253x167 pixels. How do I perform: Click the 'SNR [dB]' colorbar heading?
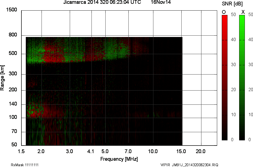[x=232, y=4]
